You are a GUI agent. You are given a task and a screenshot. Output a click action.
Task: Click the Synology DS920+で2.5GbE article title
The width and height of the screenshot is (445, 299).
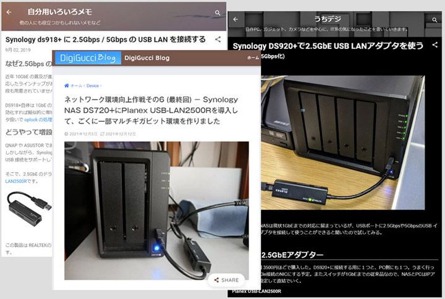coord(328,46)
